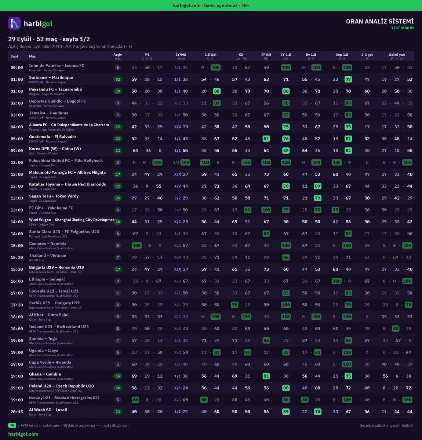Image resolution: width=422 pixels, height=440 pixels.
Task: Select the Uganda – Libya match
Action: [44, 351]
